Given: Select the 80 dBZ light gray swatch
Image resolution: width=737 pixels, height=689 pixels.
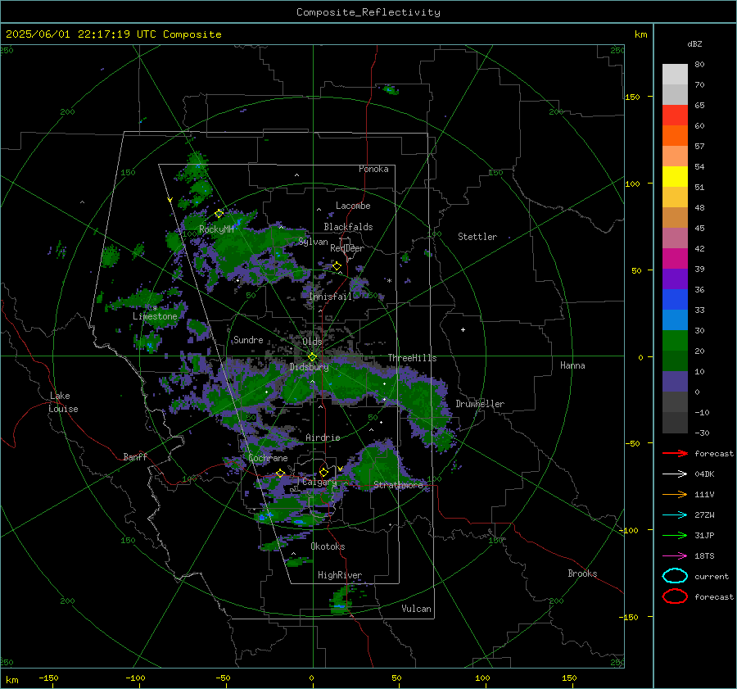Looking at the screenshot, I should [675, 75].
